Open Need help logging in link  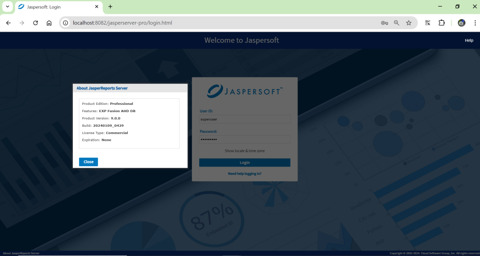(245, 174)
